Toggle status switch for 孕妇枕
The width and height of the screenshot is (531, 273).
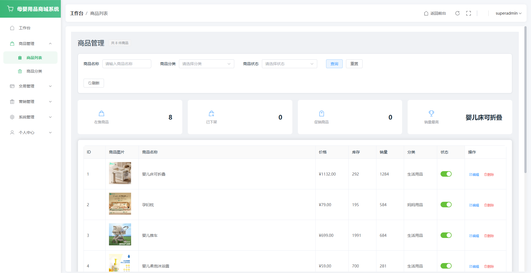446,205
